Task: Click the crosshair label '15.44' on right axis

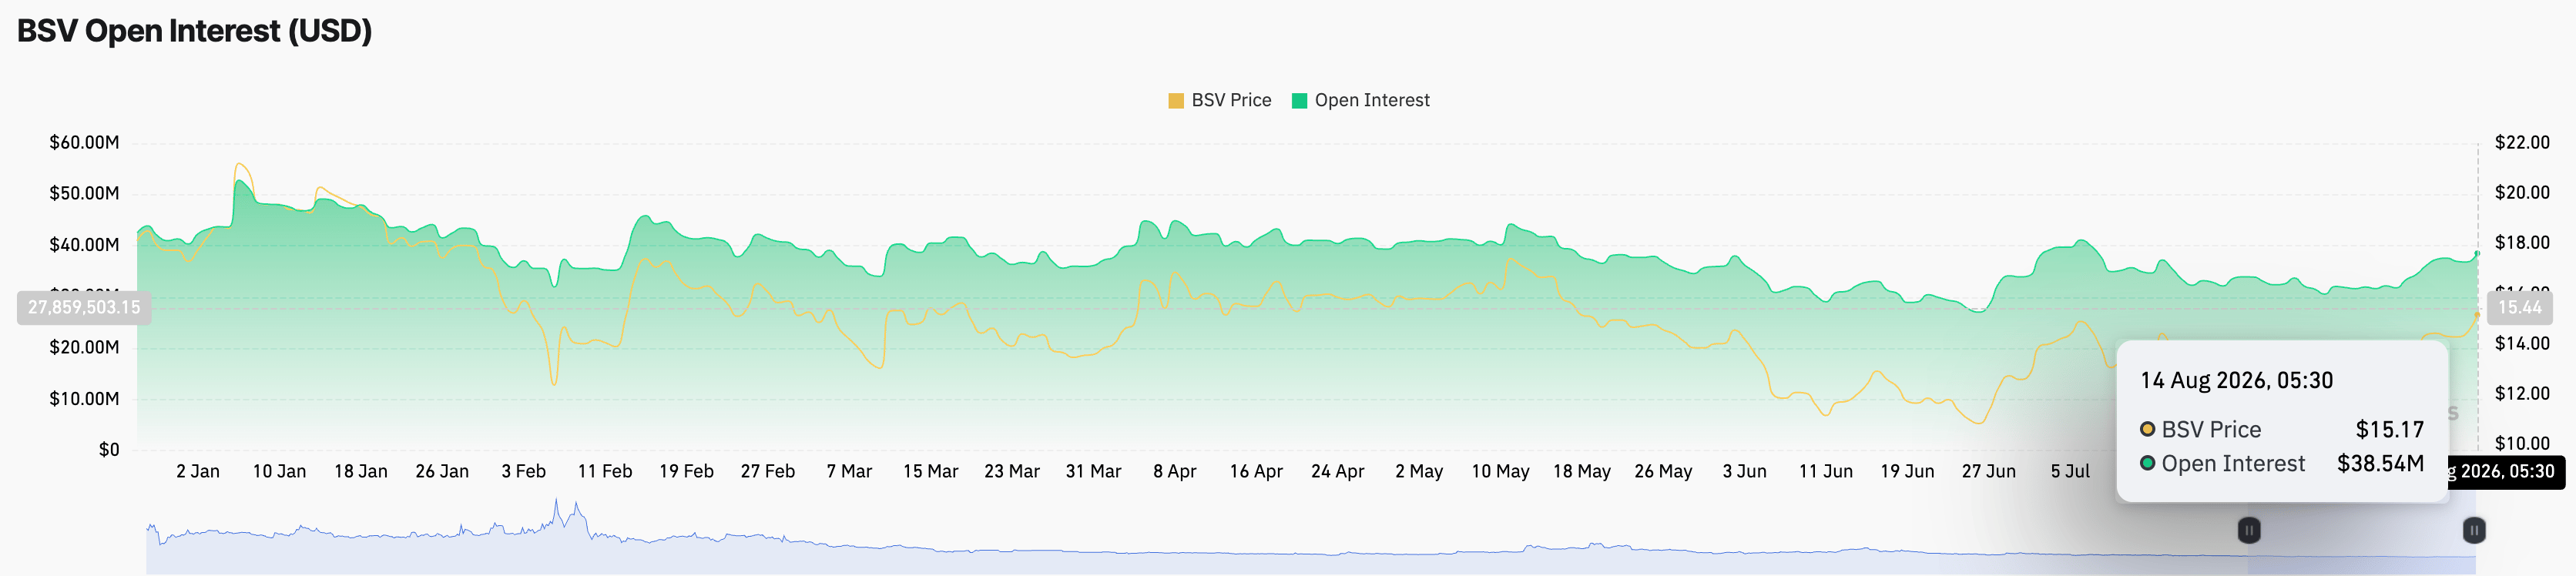Action: (2519, 307)
